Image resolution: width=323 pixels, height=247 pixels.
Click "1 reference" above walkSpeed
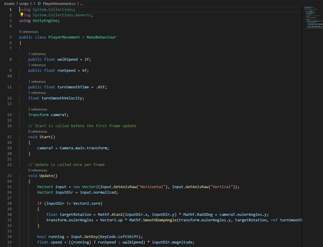point(37,54)
